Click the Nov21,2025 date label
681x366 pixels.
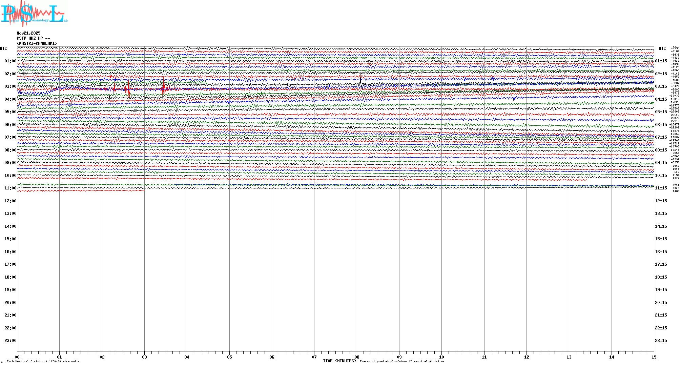tap(28, 33)
